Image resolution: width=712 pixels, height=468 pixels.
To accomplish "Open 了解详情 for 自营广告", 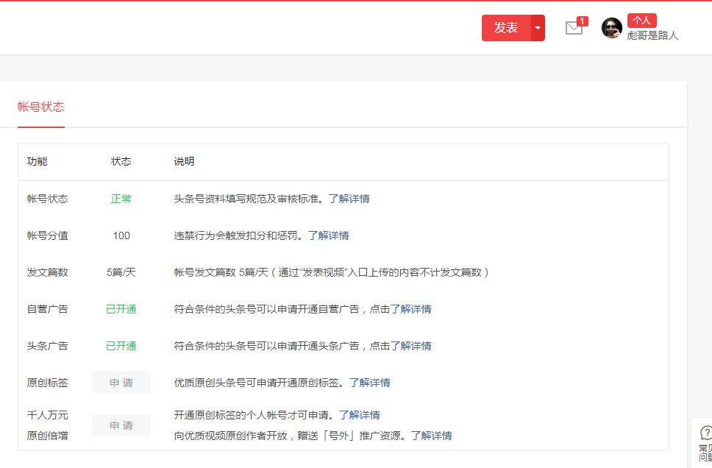I will 412,309.
